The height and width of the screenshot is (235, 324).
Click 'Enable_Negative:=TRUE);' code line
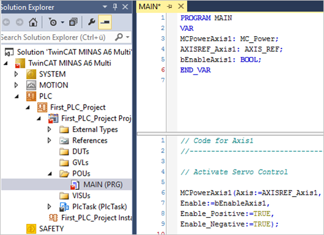pyautogui.click(x=229, y=224)
